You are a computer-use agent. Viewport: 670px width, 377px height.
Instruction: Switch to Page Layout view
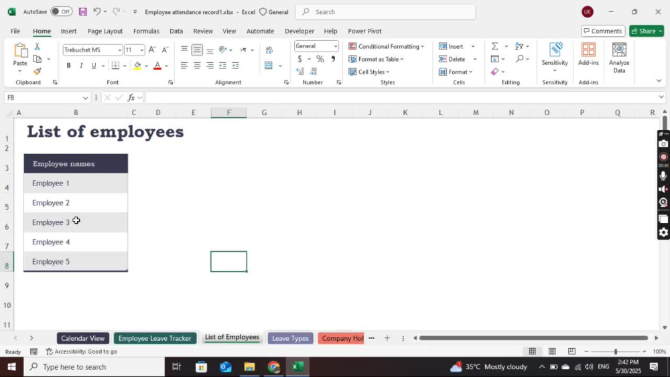[552, 352]
